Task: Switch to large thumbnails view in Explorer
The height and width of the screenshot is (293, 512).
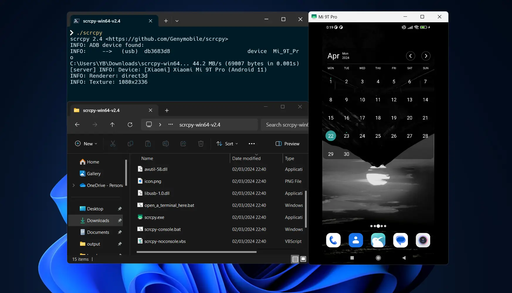Action: (303, 259)
